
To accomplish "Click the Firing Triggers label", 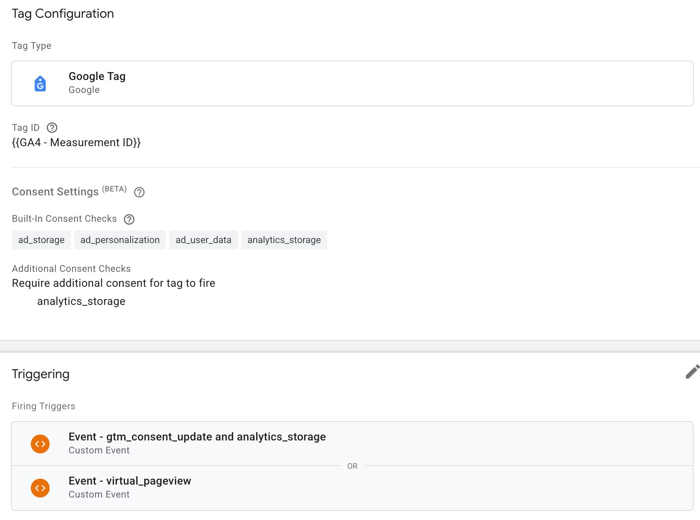I will (x=43, y=406).
